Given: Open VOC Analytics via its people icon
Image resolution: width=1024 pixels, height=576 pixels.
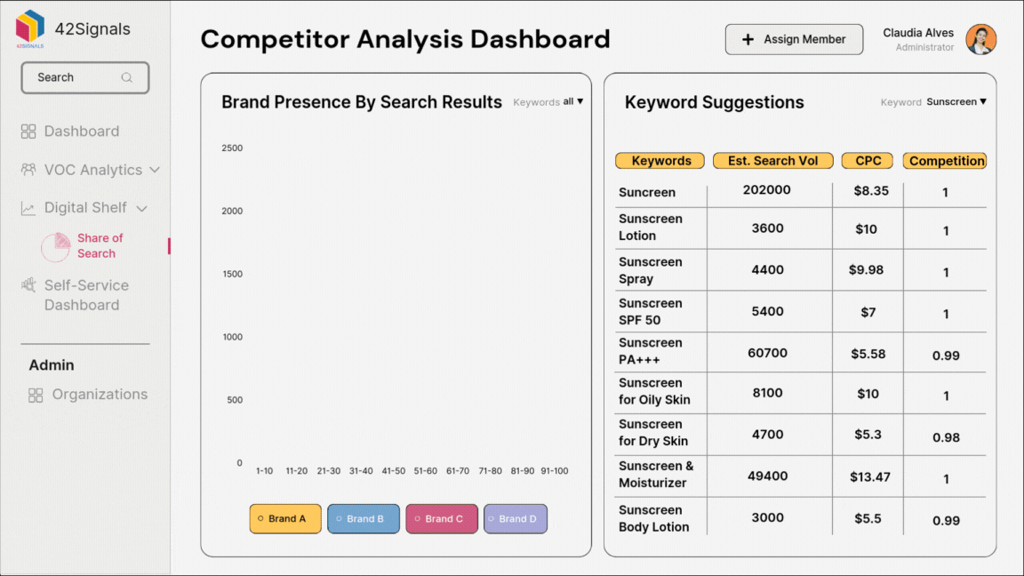Looking at the screenshot, I should pos(27,169).
